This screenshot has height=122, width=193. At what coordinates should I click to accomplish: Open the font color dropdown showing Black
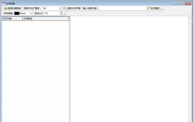[31, 13]
